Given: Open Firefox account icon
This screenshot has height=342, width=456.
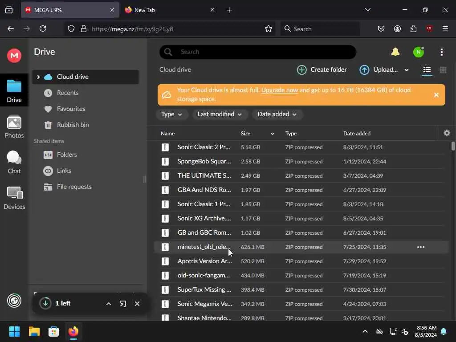Looking at the screenshot, I should pyautogui.click(x=397, y=28).
